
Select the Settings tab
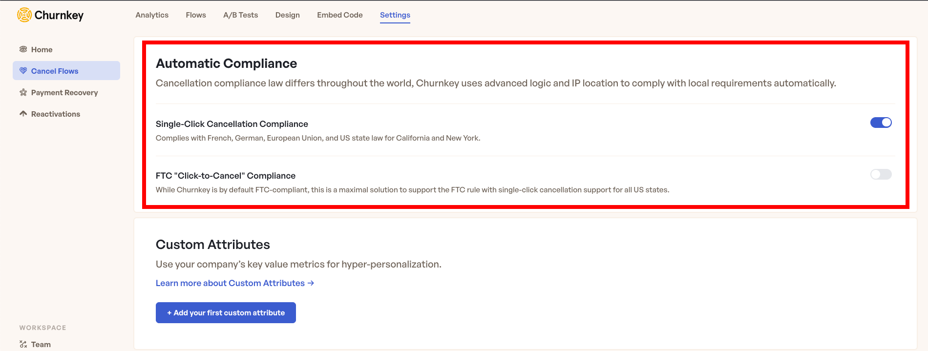[395, 15]
